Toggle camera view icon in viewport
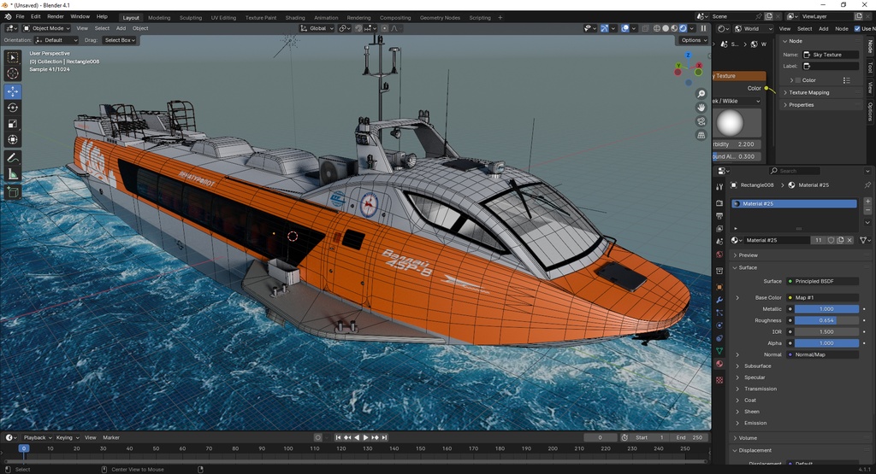 tap(701, 121)
